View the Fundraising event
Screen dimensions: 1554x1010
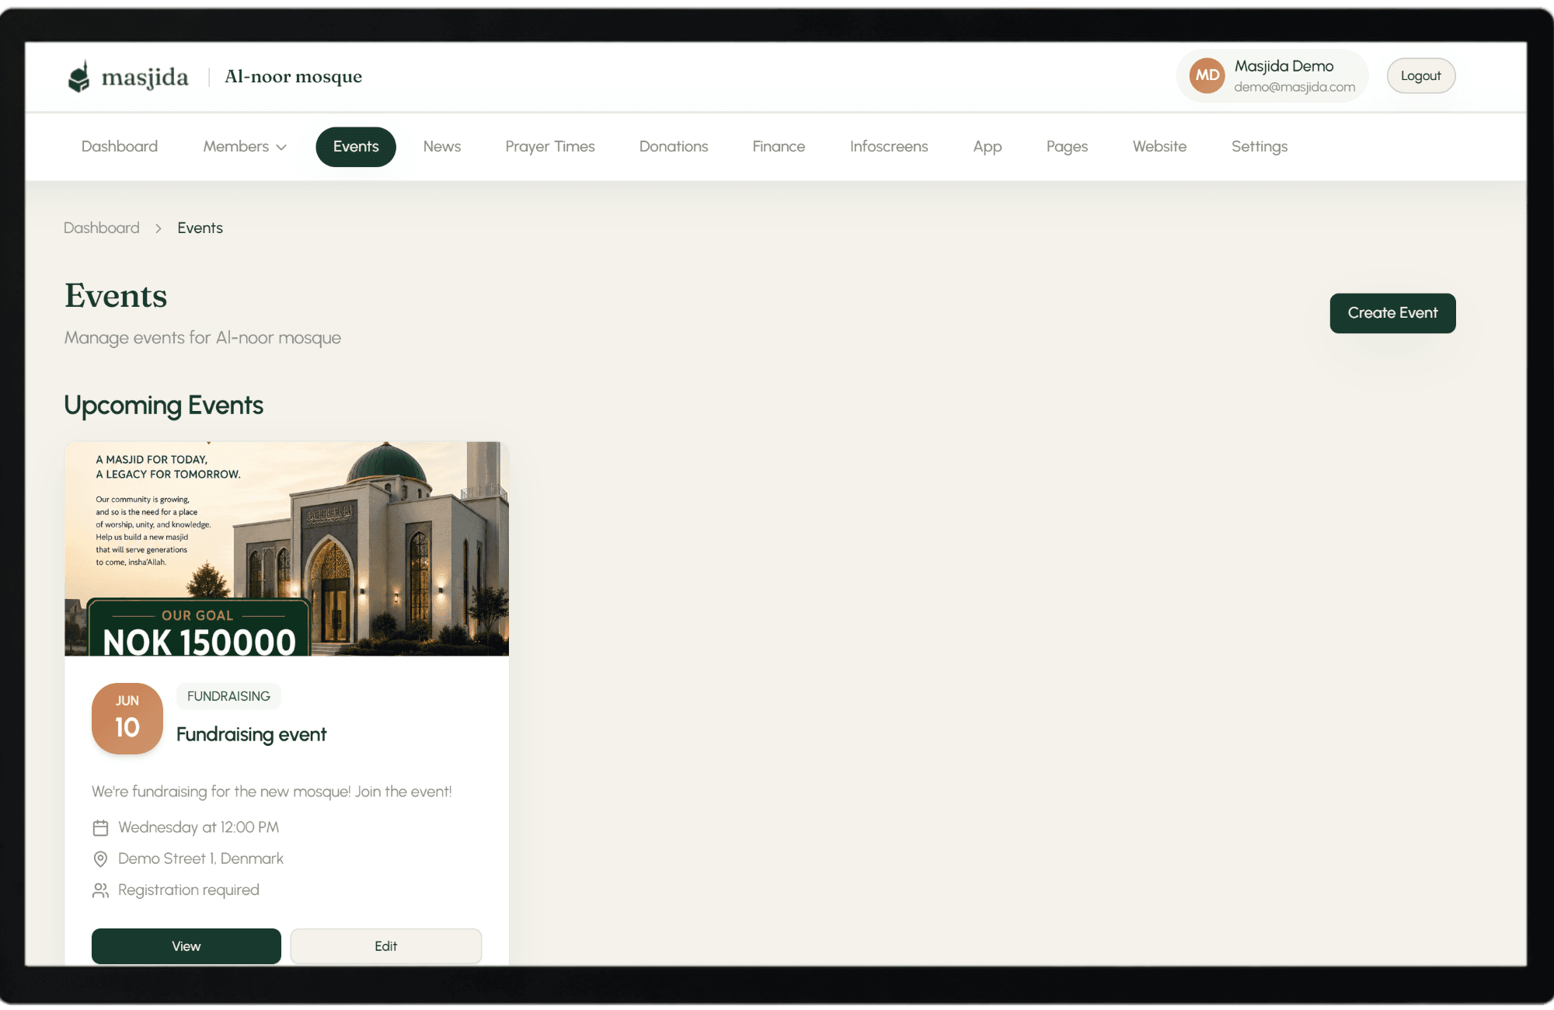186,946
